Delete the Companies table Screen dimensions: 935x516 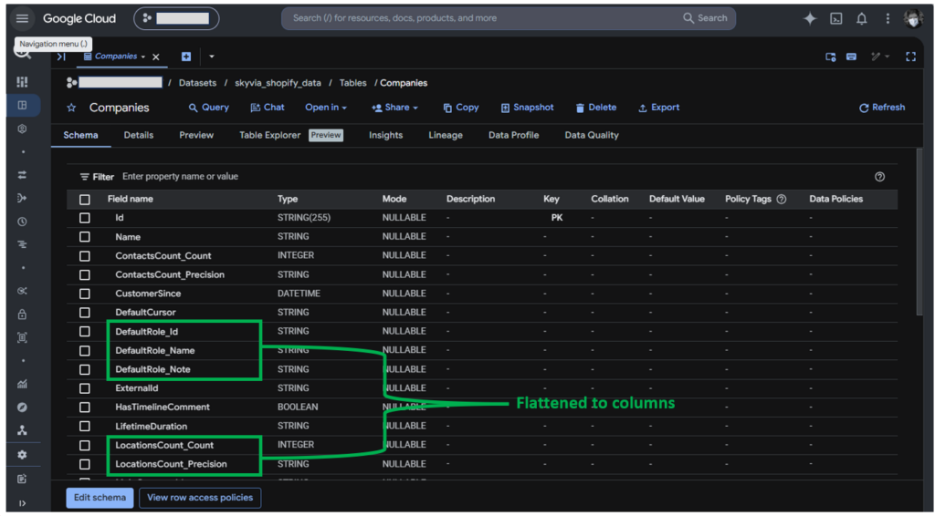[595, 108]
